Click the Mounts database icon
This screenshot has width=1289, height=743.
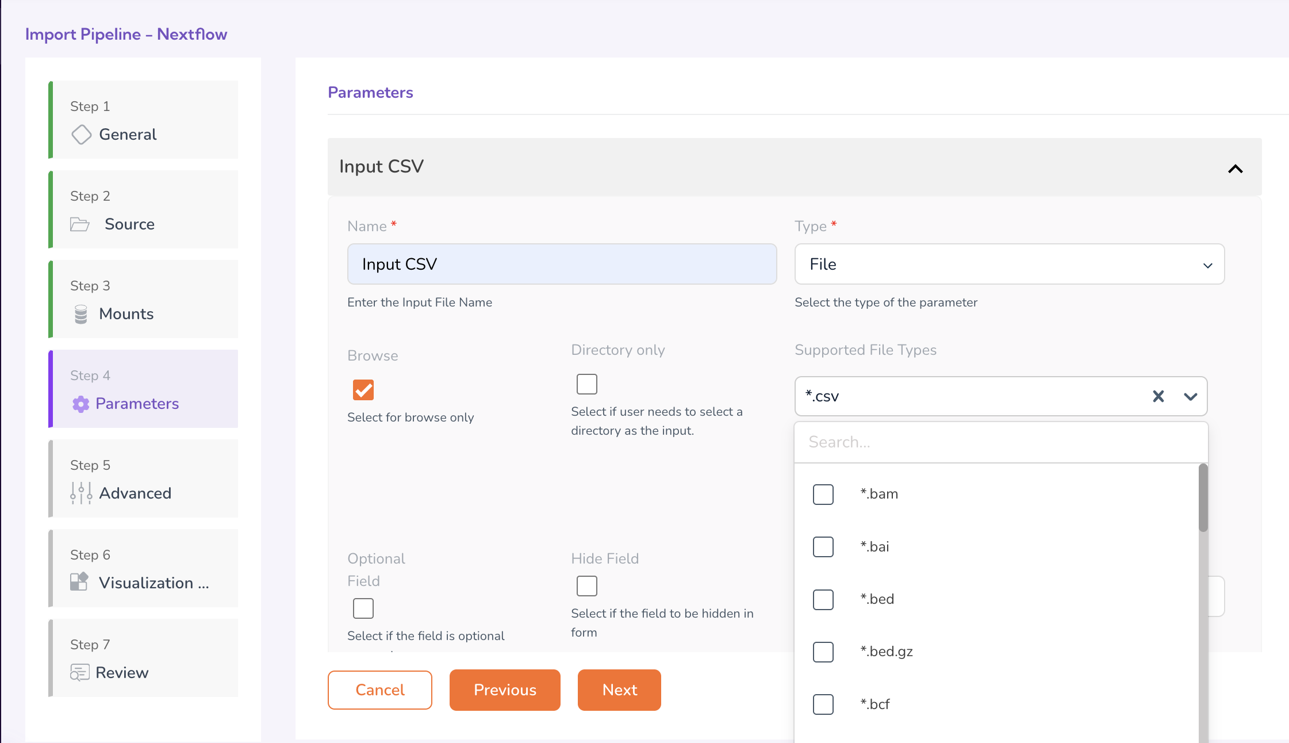pos(81,314)
